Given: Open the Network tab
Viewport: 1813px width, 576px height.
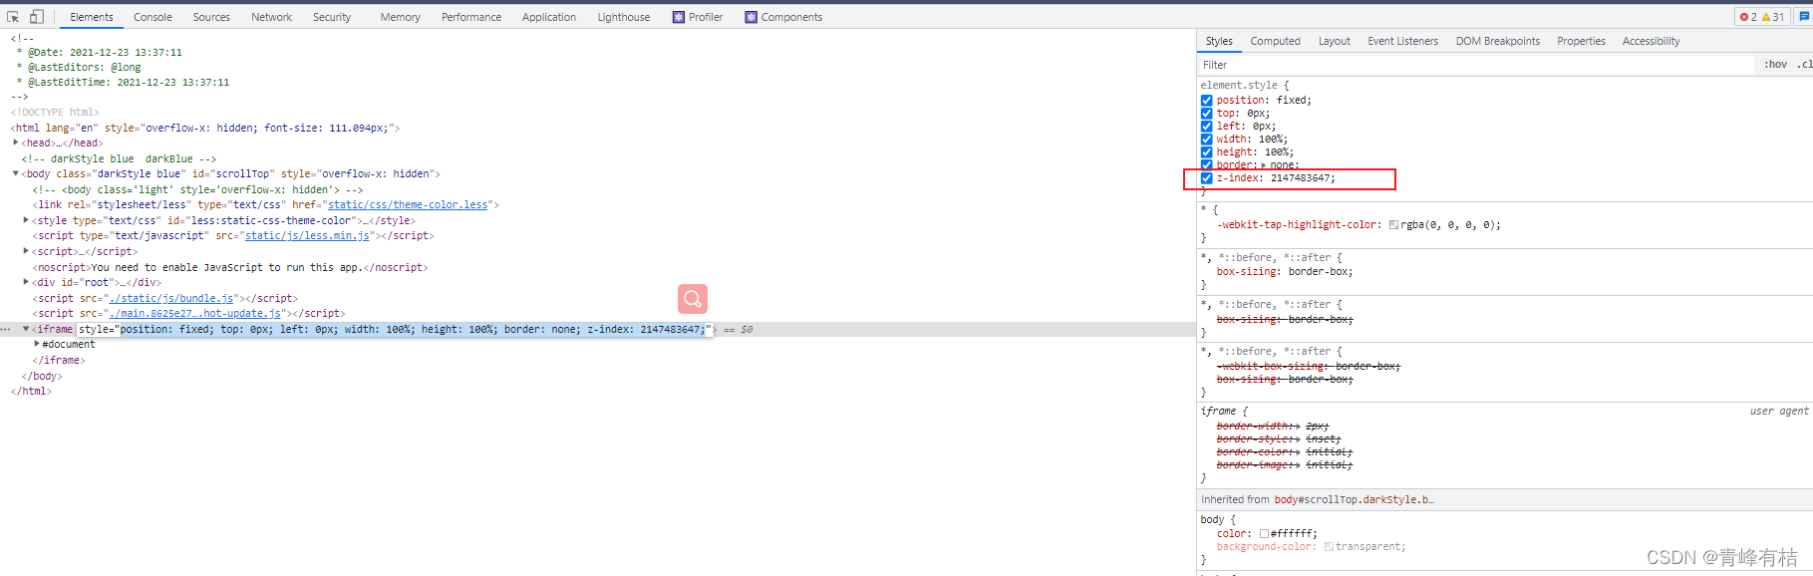Looking at the screenshot, I should (x=271, y=17).
